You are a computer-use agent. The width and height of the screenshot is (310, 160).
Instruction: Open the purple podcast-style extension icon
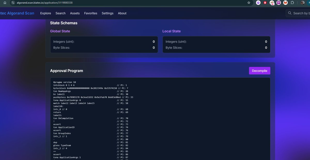point(279,3)
